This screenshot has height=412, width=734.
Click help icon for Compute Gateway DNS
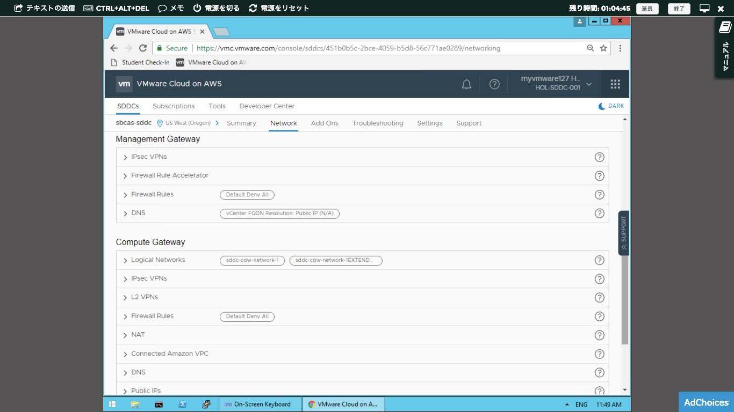pos(599,373)
